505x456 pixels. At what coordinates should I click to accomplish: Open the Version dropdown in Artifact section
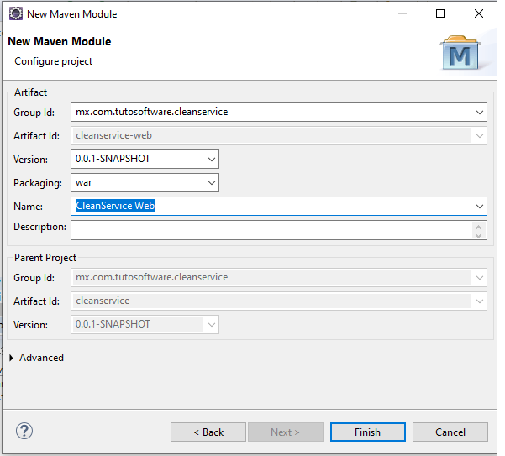point(210,159)
